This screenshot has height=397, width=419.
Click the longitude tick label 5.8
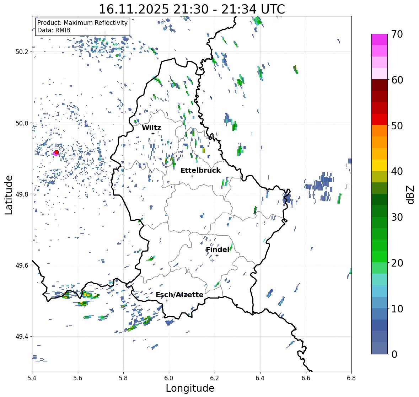pos(123,378)
